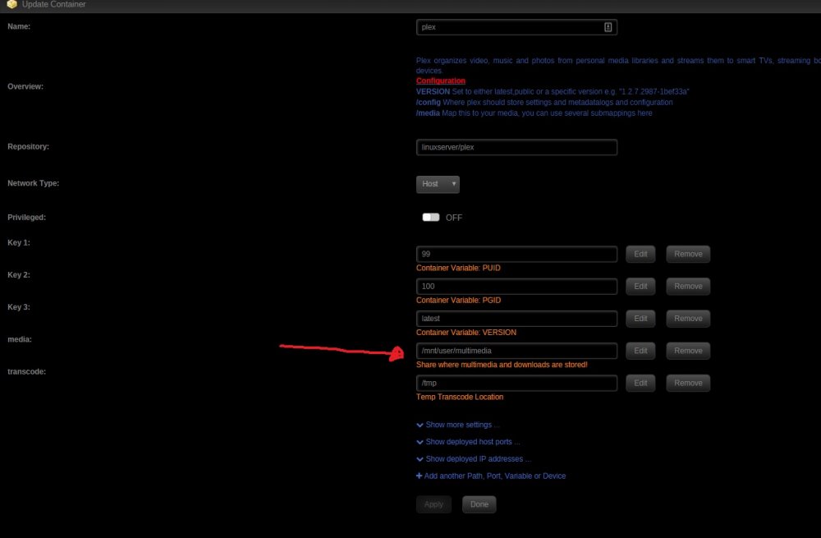Click the Name field containing plex

pyautogui.click(x=516, y=27)
